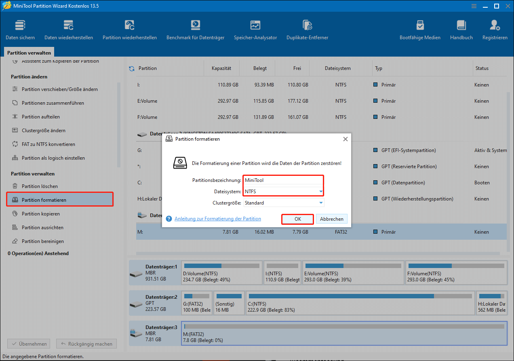
Task: Cancel the format dialog via Abbrechen
Action: pyautogui.click(x=331, y=219)
